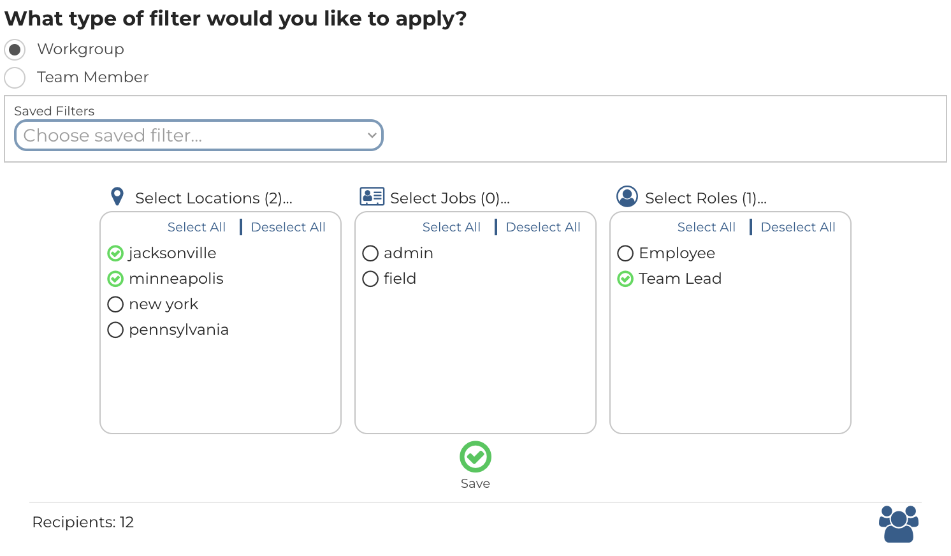Click Select All for roles

[x=706, y=227]
